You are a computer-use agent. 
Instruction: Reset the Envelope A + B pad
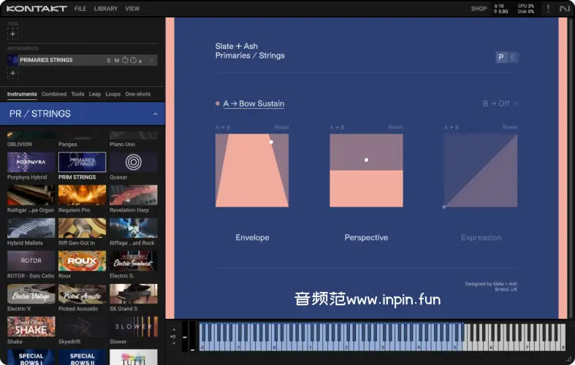tap(281, 127)
